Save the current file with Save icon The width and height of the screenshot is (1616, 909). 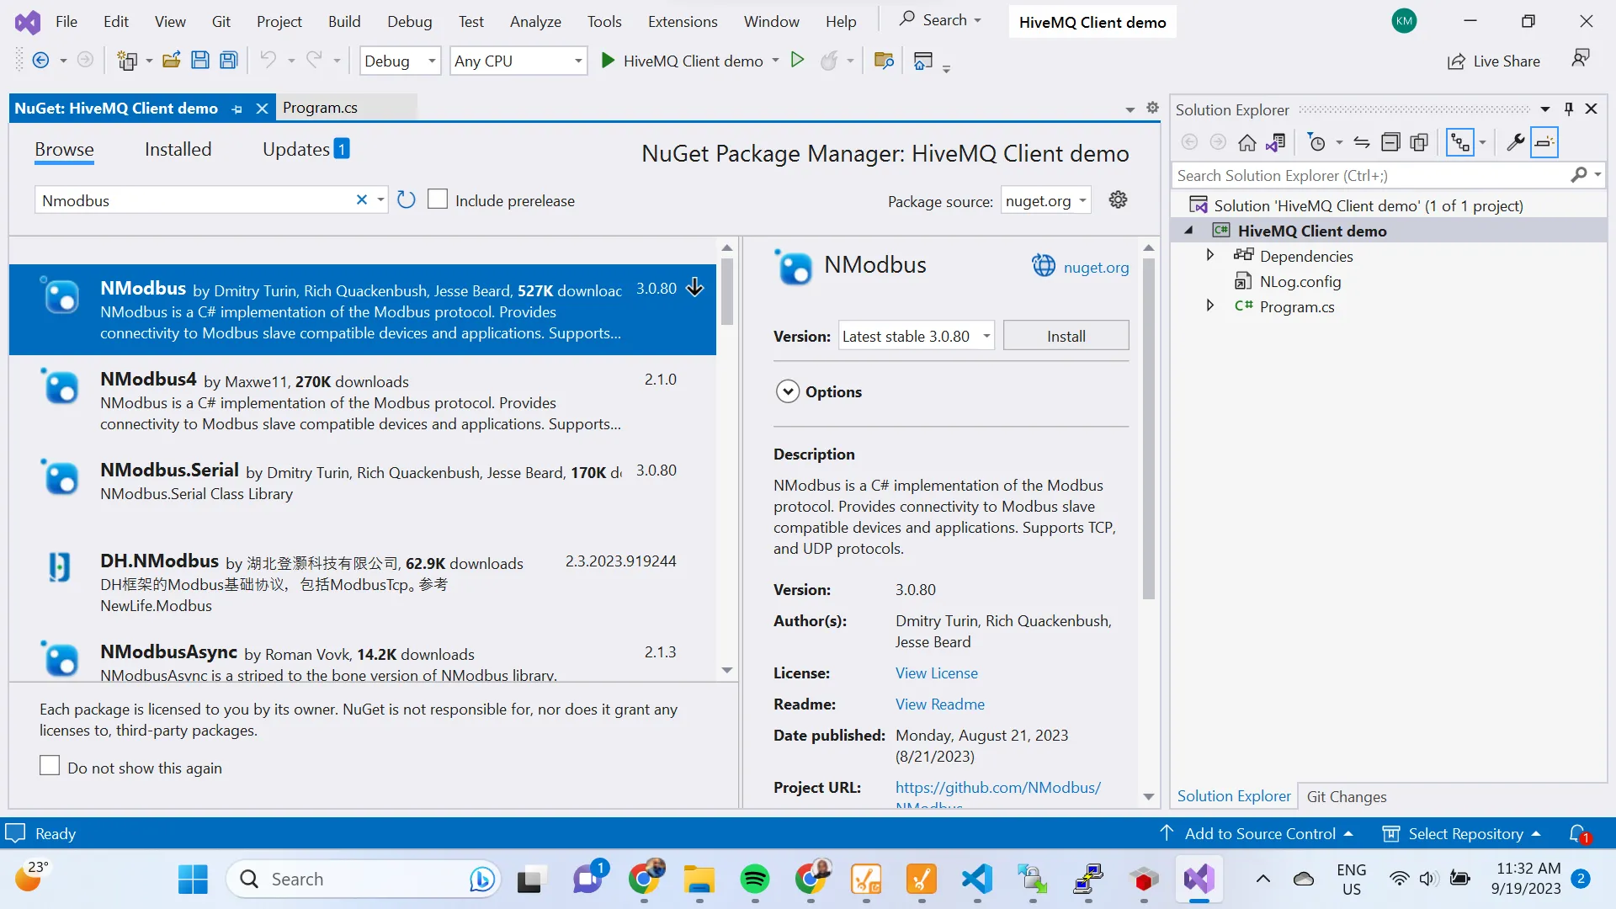point(200,61)
